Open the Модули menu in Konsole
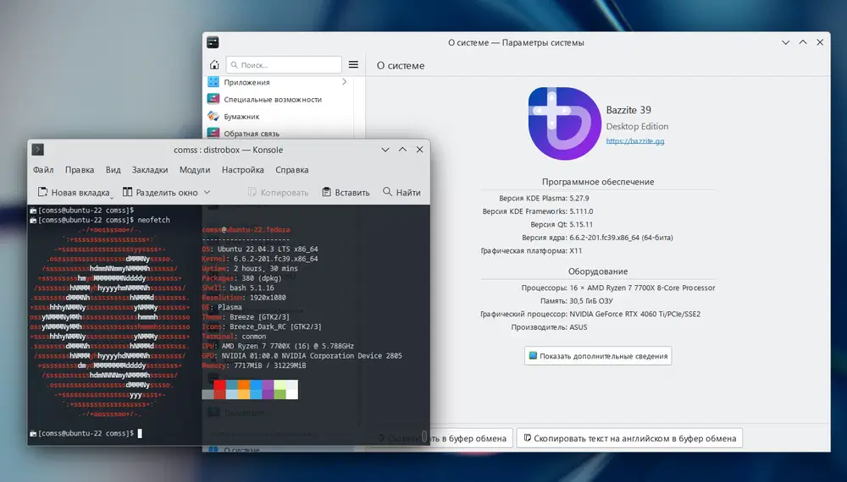This screenshot has height=482, width=847. click(x=195, y=170)
